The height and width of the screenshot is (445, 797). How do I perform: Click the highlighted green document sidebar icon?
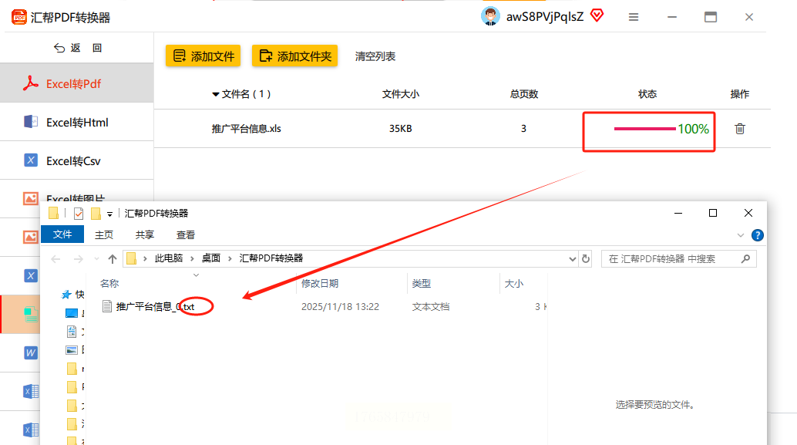tap(31, 315)
